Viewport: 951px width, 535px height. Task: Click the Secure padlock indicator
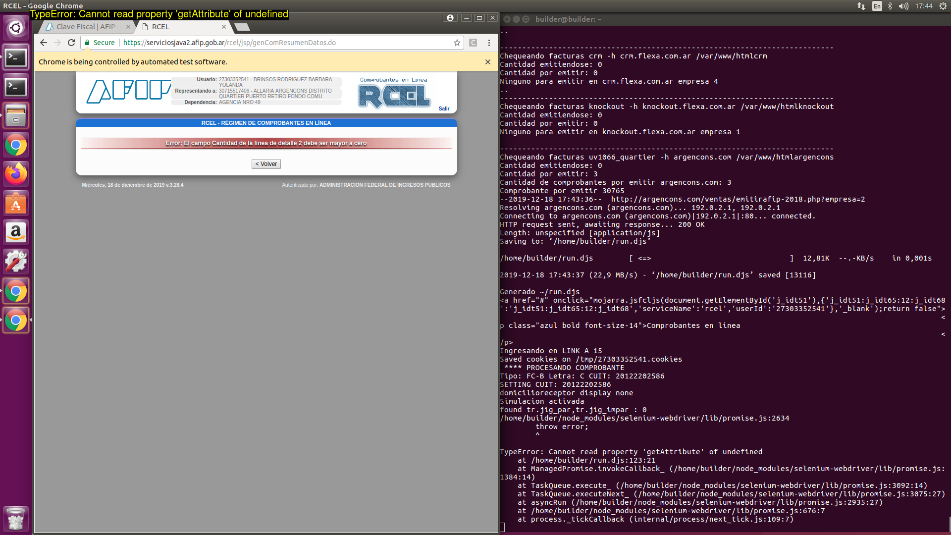click(100, 43)
